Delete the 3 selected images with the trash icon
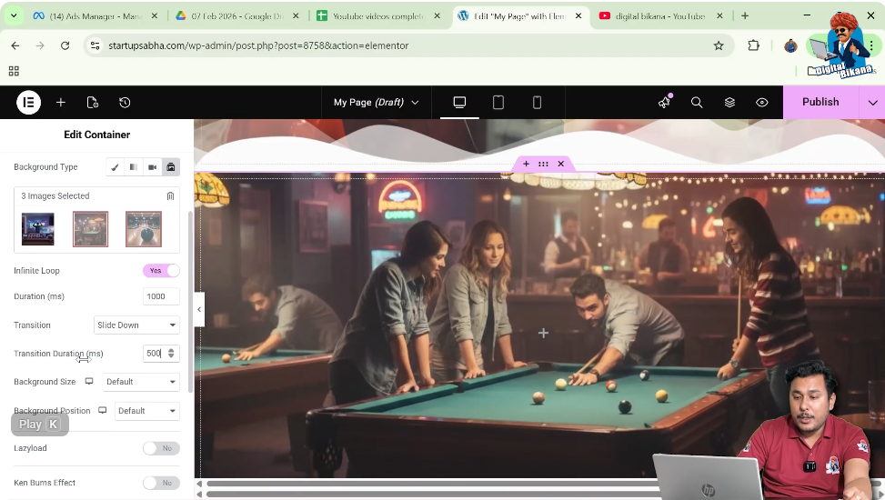This screenshot has height=500, width=885. coord(170,196)
